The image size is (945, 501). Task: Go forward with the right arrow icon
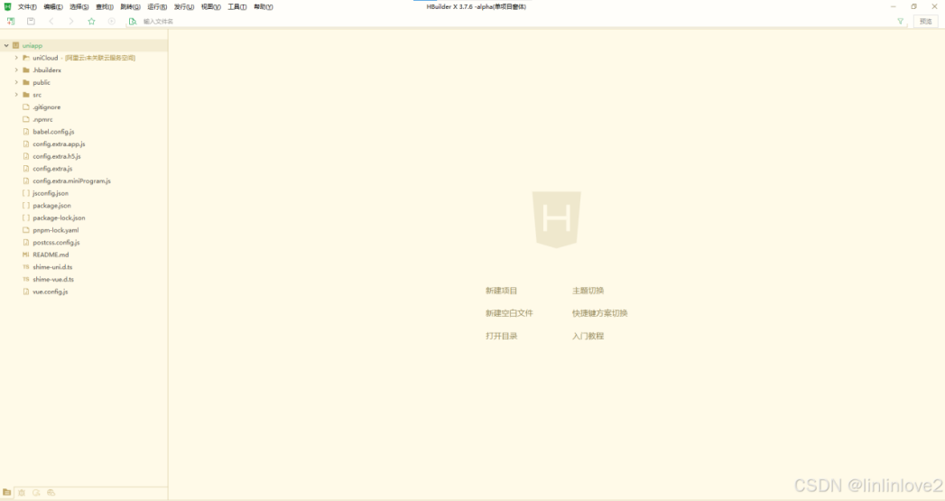(71, 21)
